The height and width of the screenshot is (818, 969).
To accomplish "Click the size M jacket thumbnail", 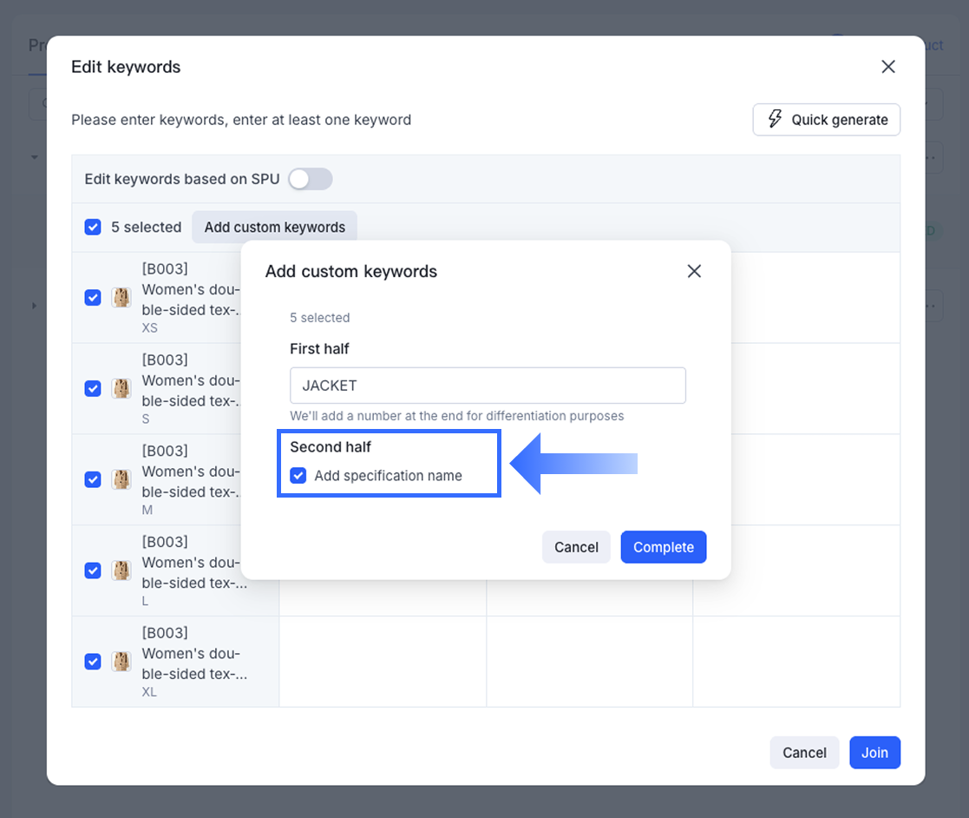I will click(x=122, y=479).
